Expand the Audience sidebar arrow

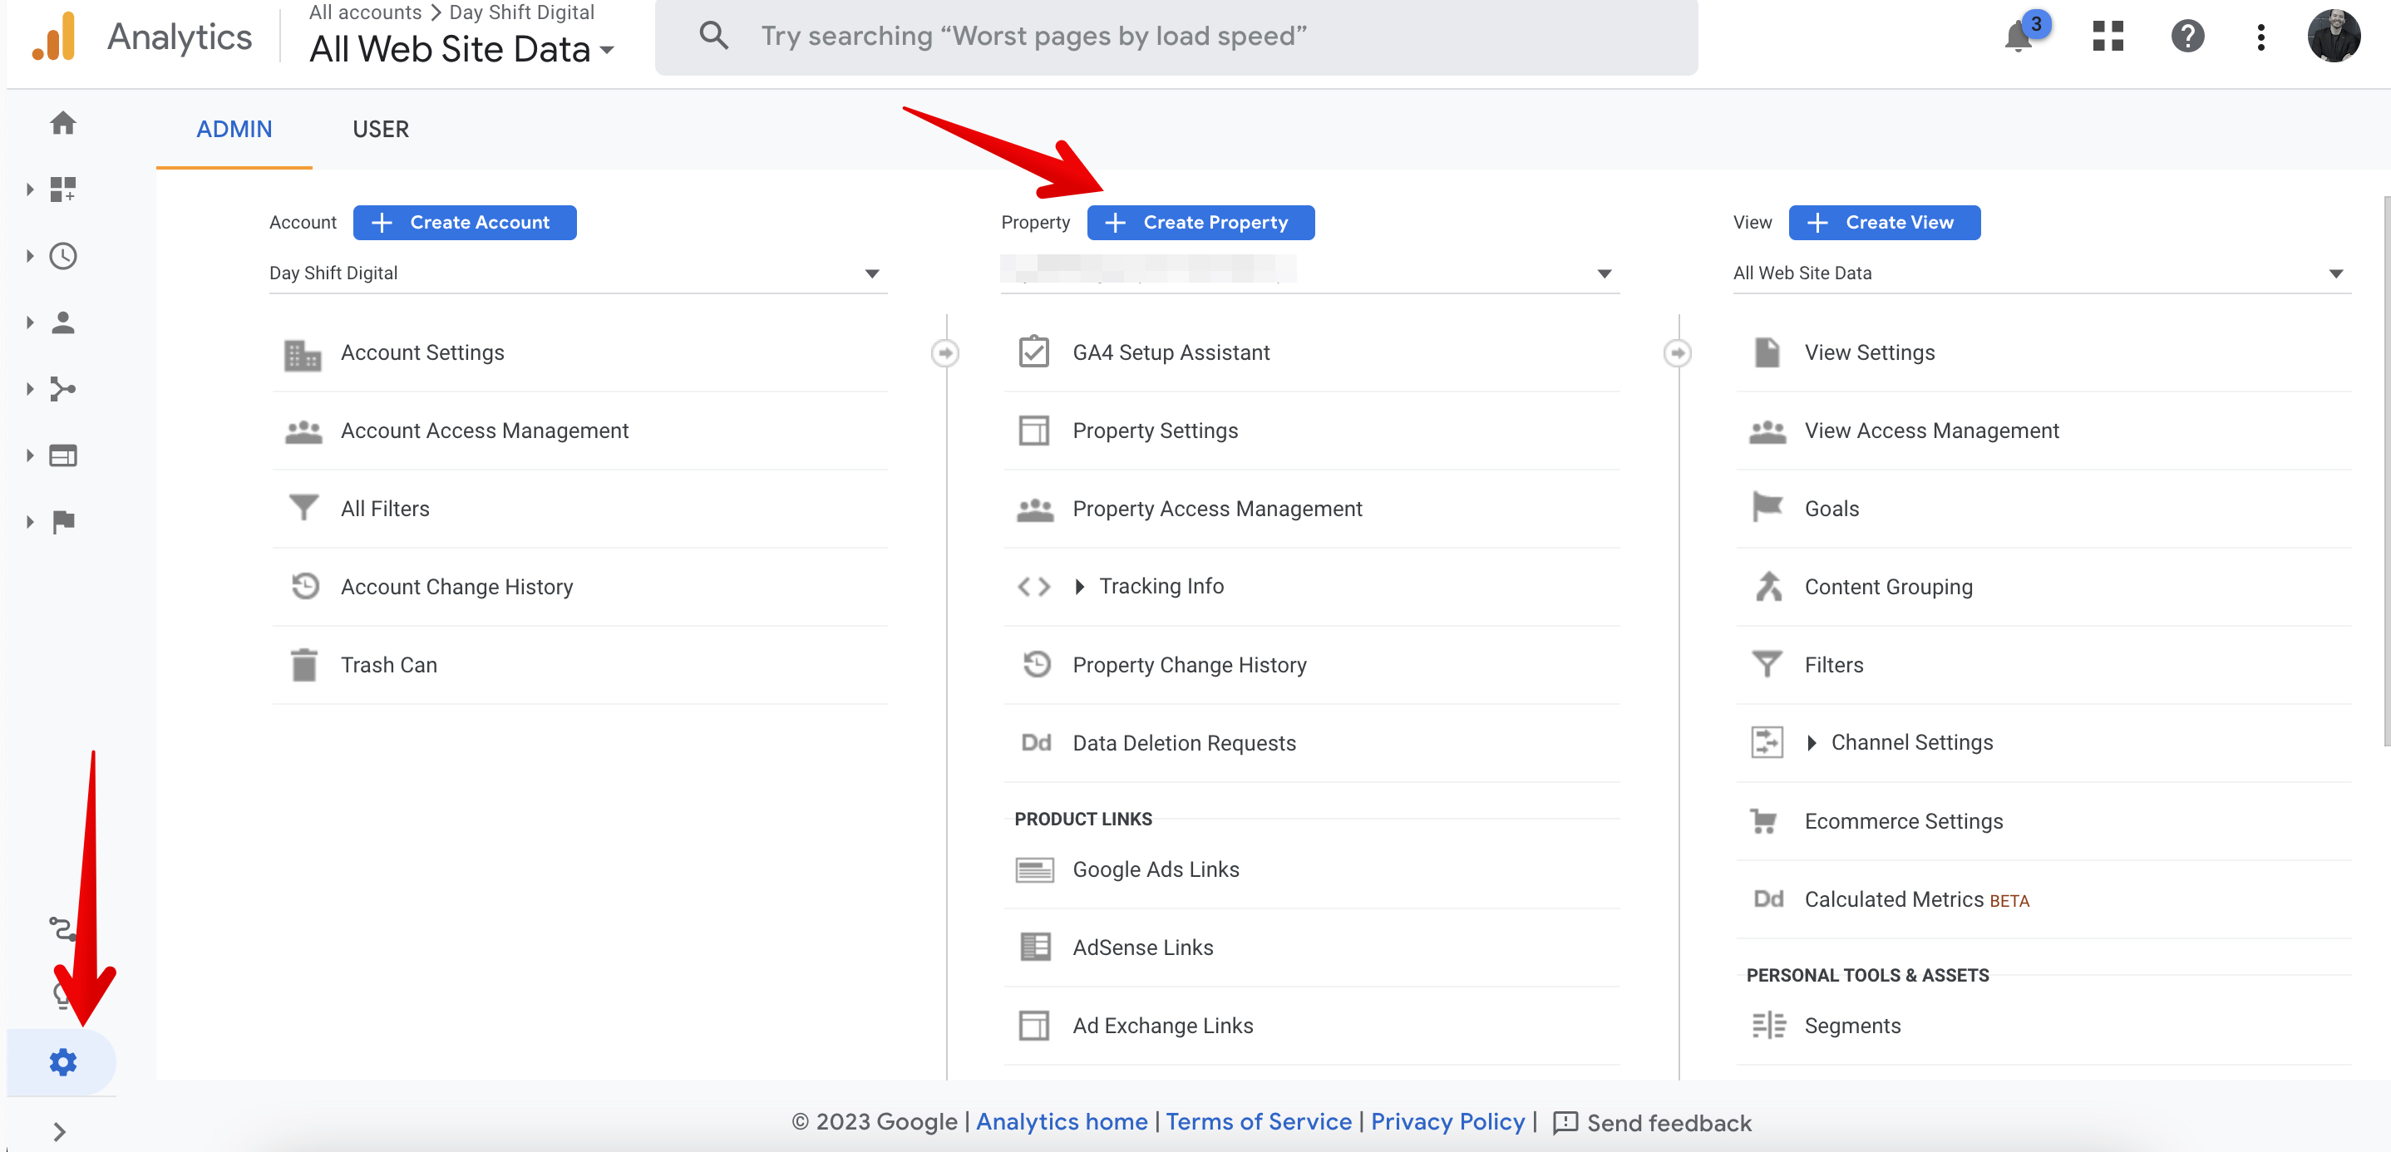pyautogui.click(x=30, y=323)
